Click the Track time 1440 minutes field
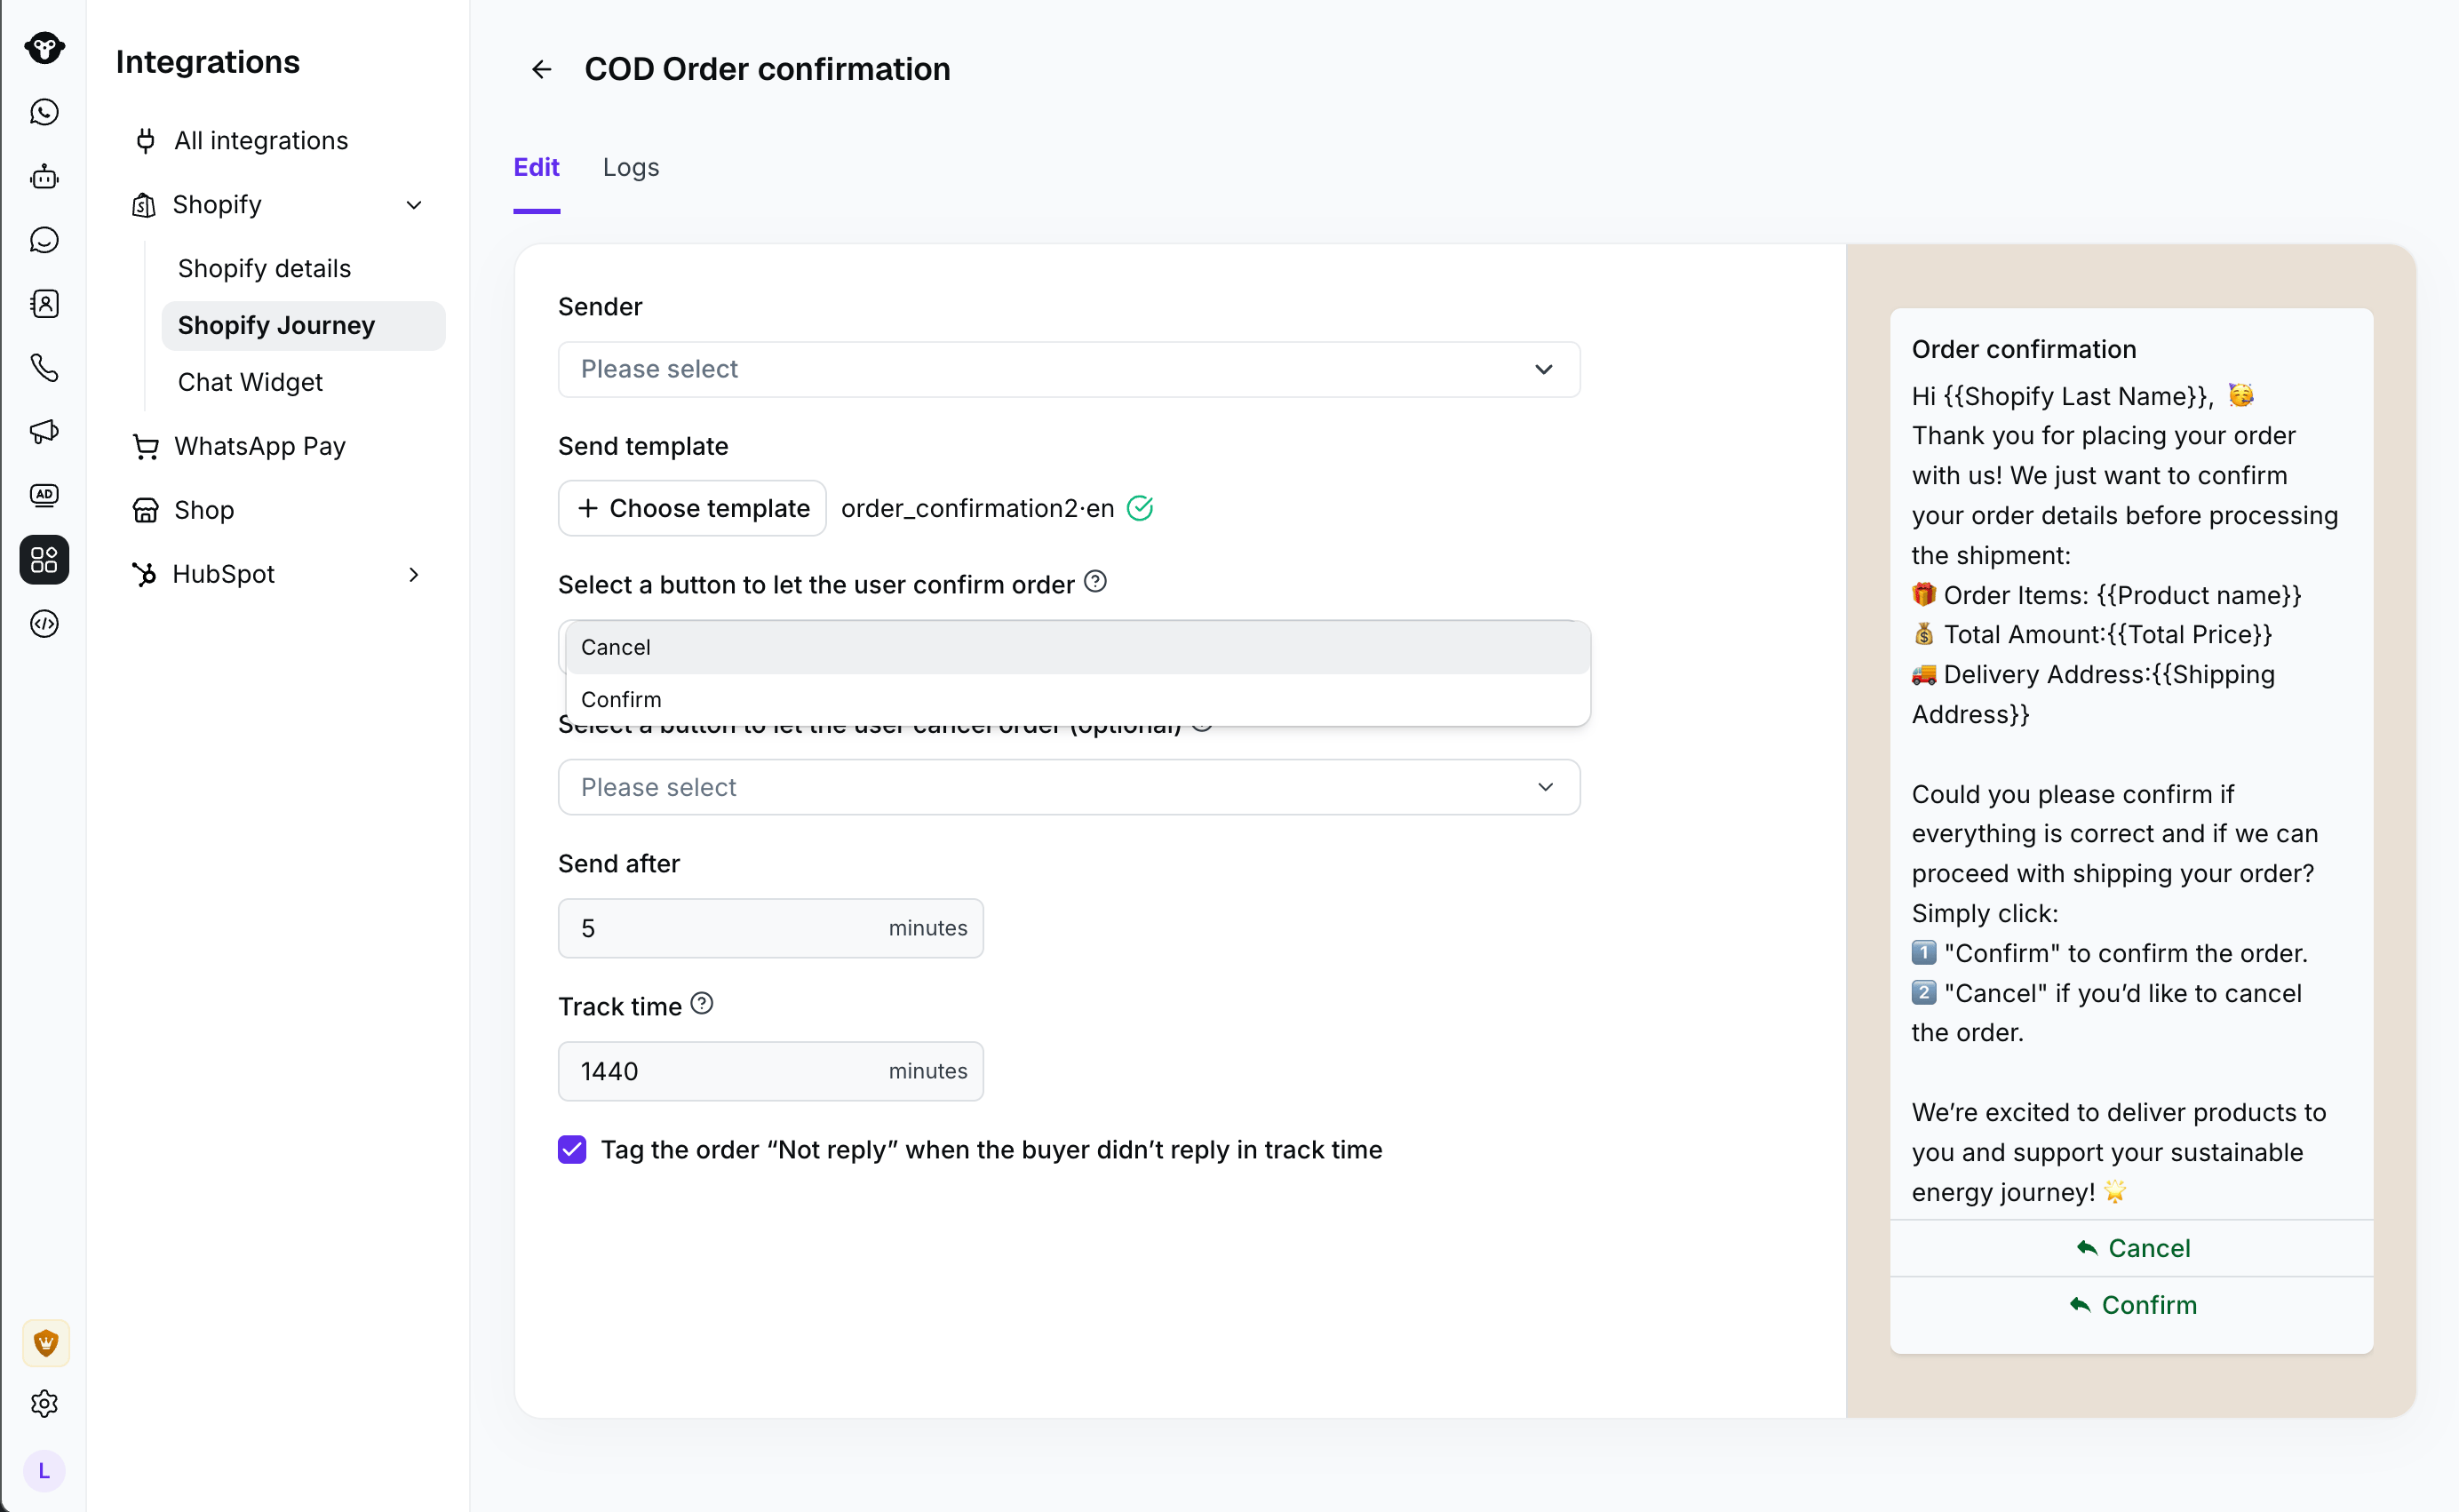 (770, 1071)
